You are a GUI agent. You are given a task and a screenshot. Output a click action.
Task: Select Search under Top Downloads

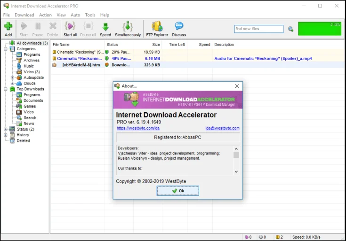pos(30,117)
